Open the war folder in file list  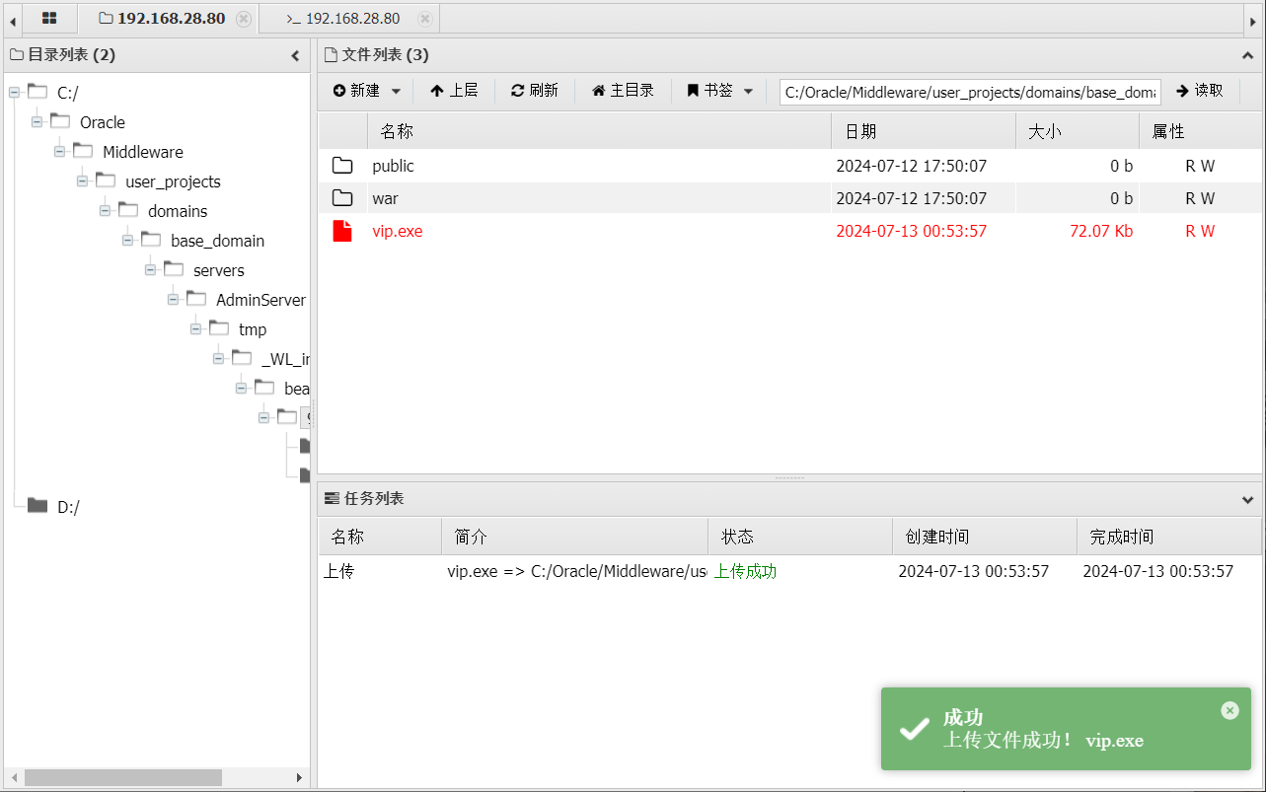coord(385,198)
